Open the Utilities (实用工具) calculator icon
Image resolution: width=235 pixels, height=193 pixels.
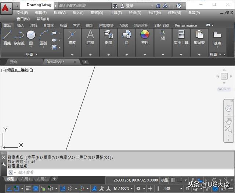tap(181, 35)
